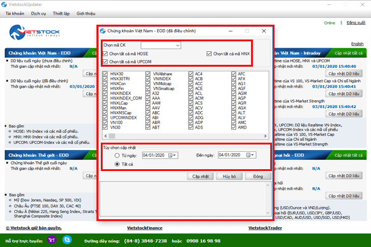Click the Yahoo Messenger support icon
This screenshot has height=247, width=371.
(x=51, y=240)
